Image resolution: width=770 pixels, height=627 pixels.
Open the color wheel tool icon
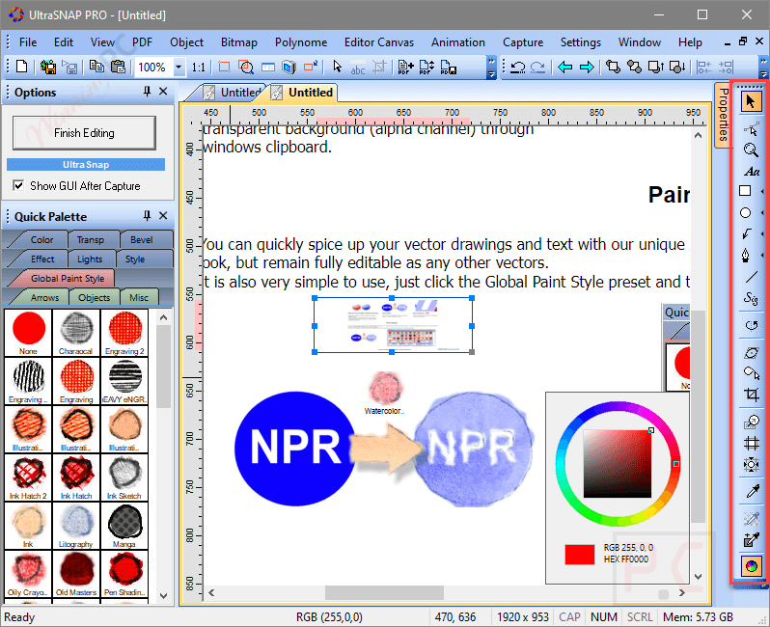coord(751,565)
